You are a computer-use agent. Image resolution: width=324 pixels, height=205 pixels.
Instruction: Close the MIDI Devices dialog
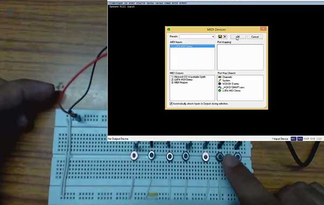[x=264, y=29]
